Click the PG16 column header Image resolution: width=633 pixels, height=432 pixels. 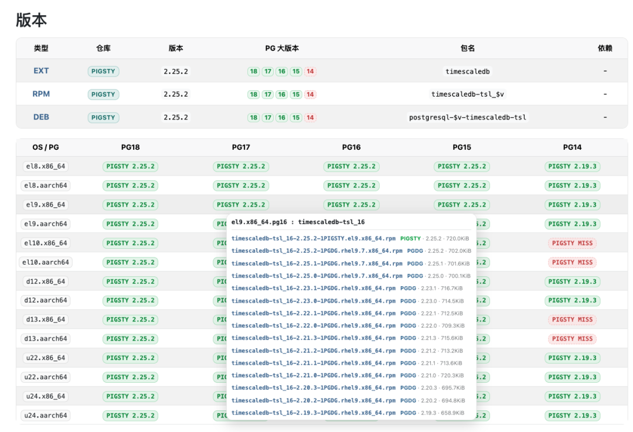351,148
